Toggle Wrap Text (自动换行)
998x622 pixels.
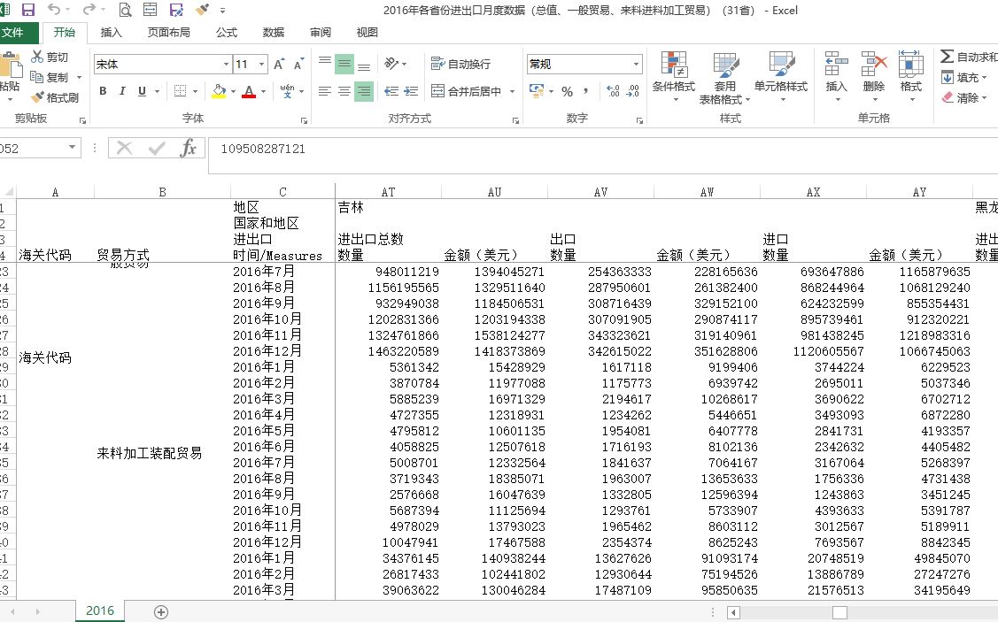click(460, 65)
